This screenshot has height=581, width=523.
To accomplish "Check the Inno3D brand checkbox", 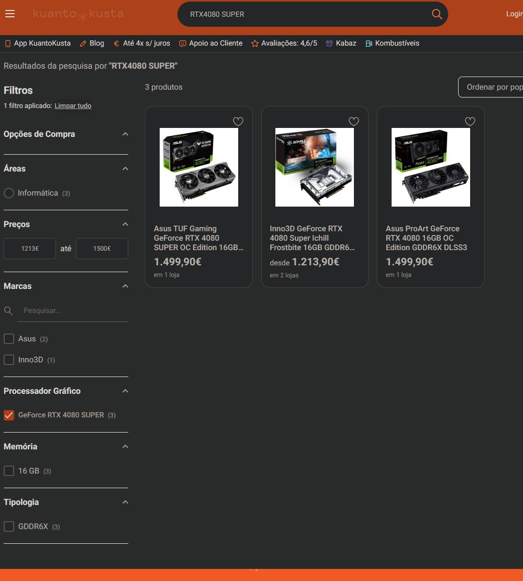I will click(9, 359).
